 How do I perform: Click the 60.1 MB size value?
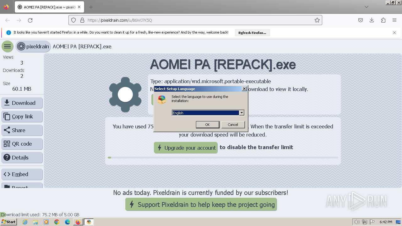coord(22,89)
